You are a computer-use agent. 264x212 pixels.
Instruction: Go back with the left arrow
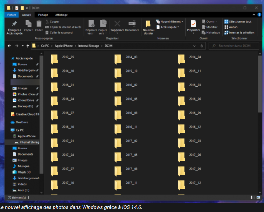10,46
